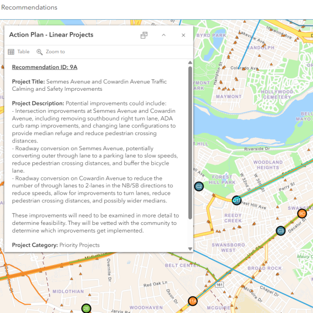
Task: Click the SWANSBORO WEST map label
Action: [x=228, y=247]
